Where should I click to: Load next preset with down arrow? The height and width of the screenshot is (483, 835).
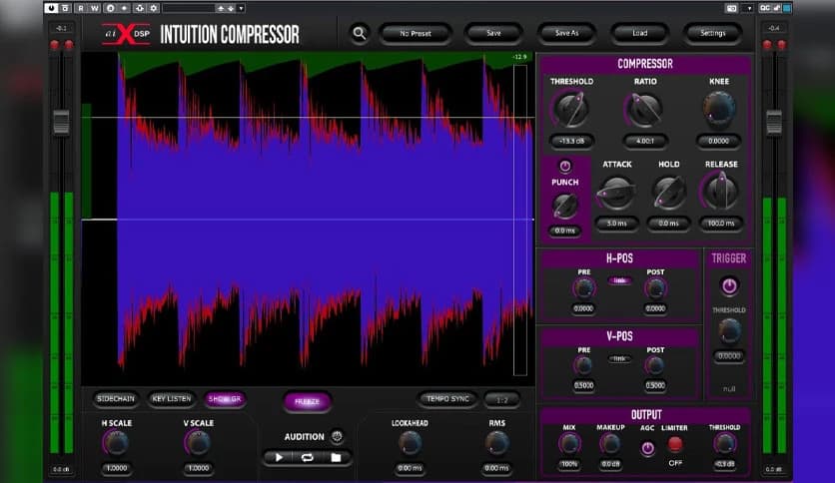231,9
